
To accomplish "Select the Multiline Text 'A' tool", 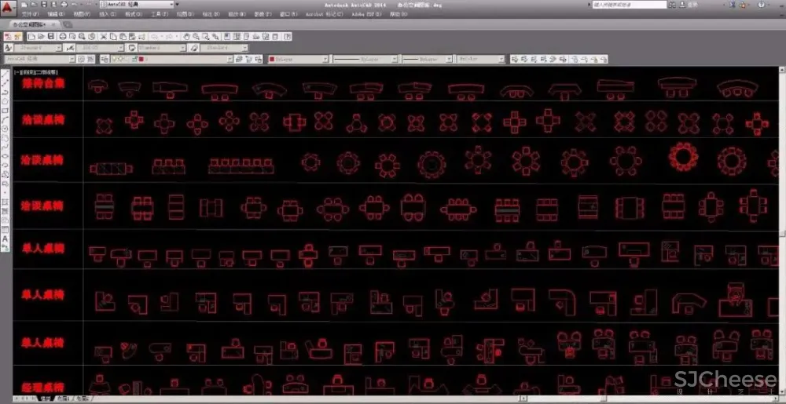I will (5, 238).
